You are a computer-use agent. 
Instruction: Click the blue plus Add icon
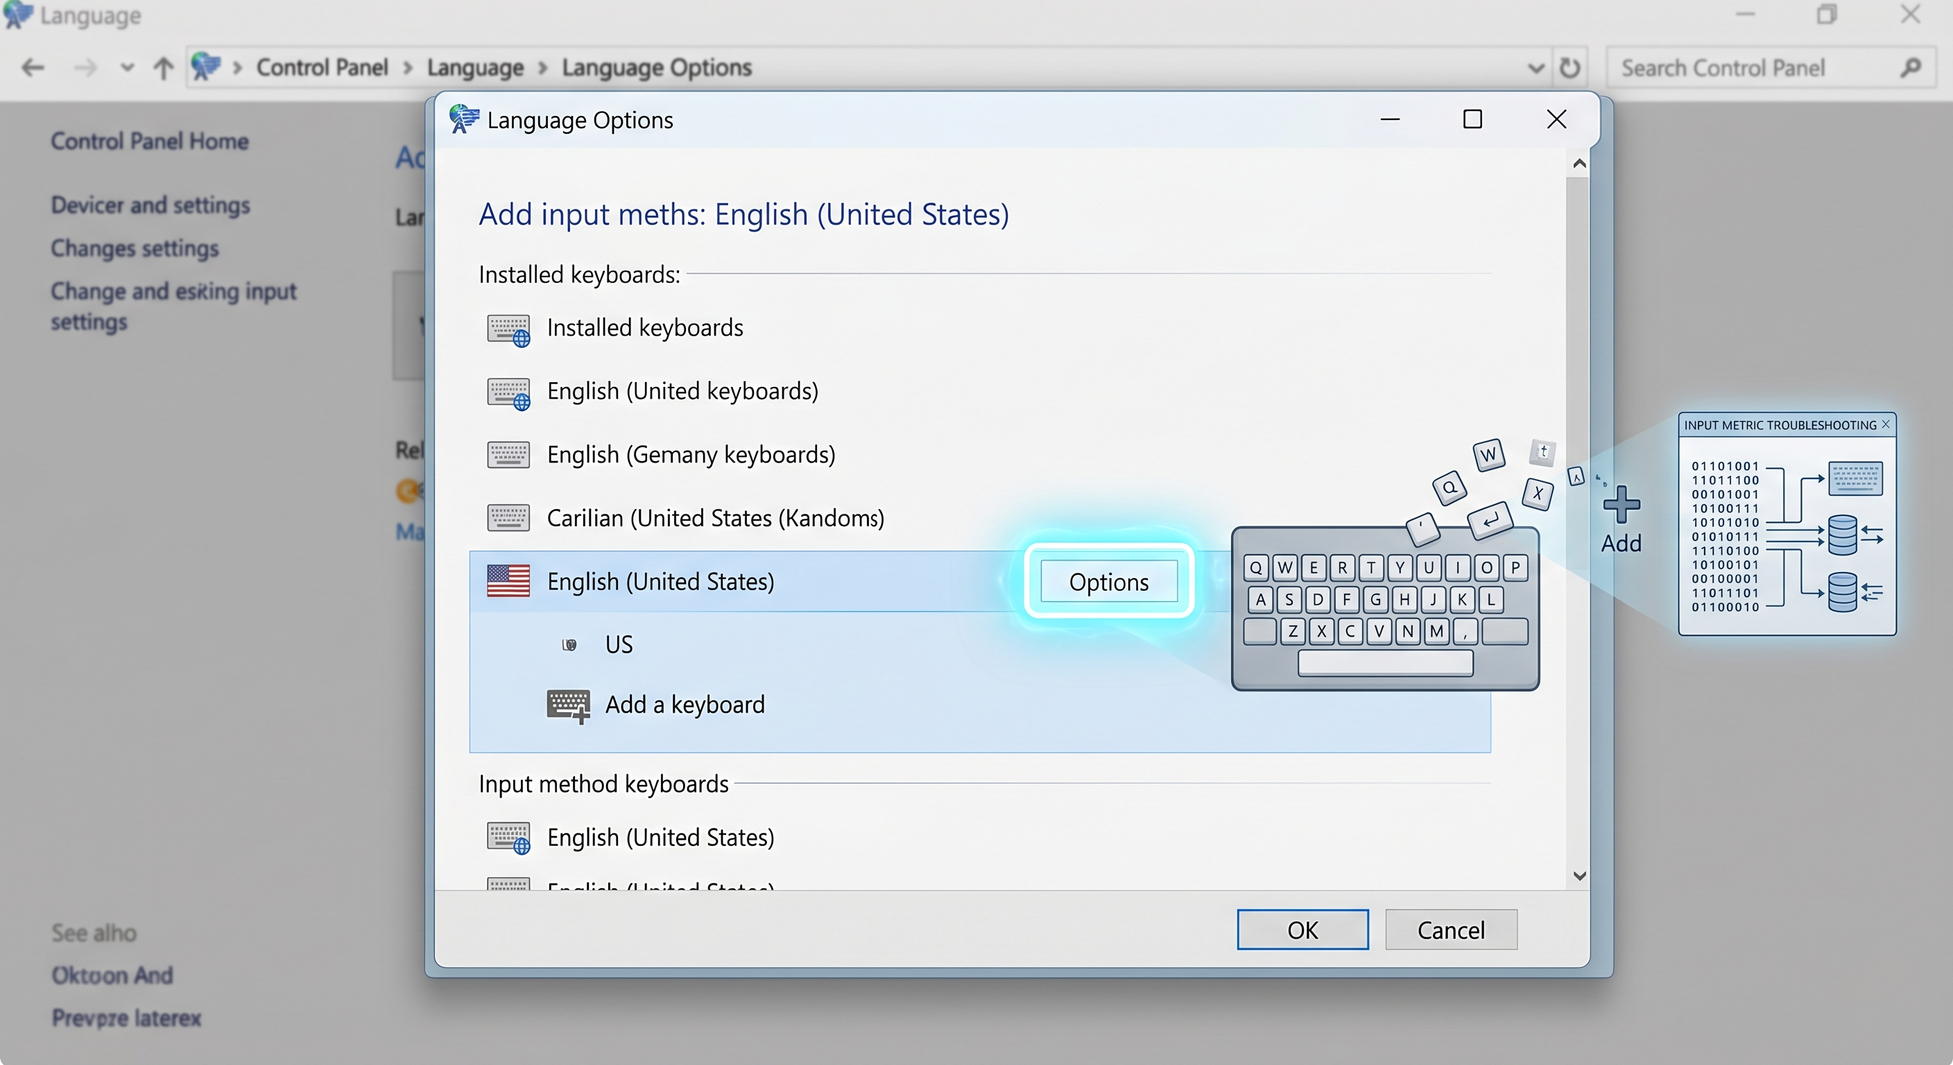click(x=1621, y=505)
